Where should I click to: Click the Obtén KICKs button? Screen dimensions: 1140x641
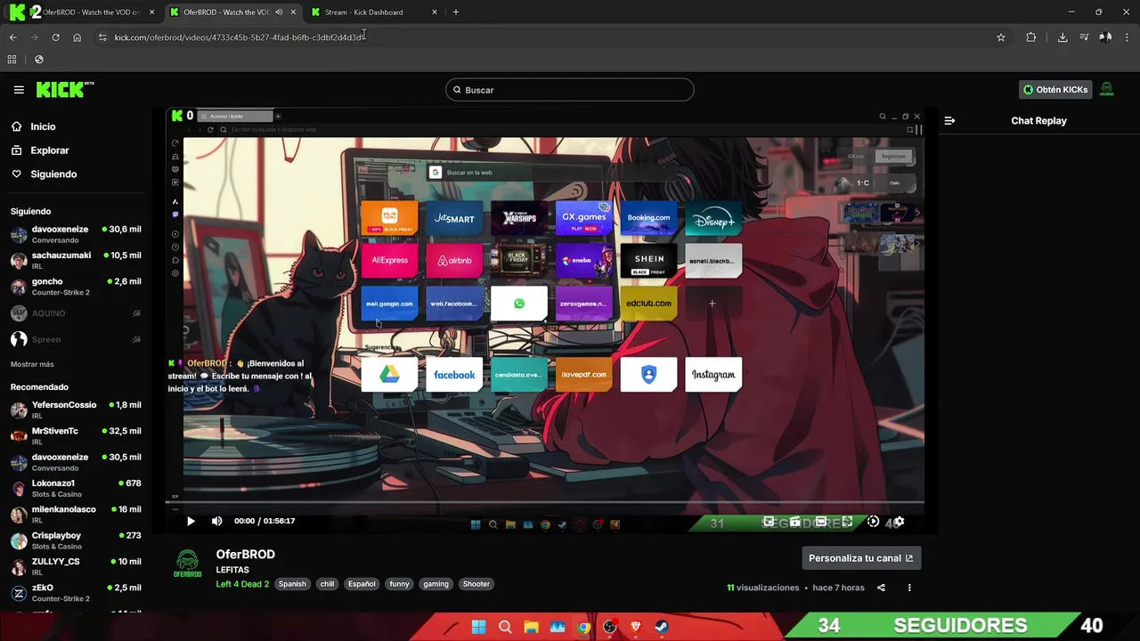[1055, 90]
